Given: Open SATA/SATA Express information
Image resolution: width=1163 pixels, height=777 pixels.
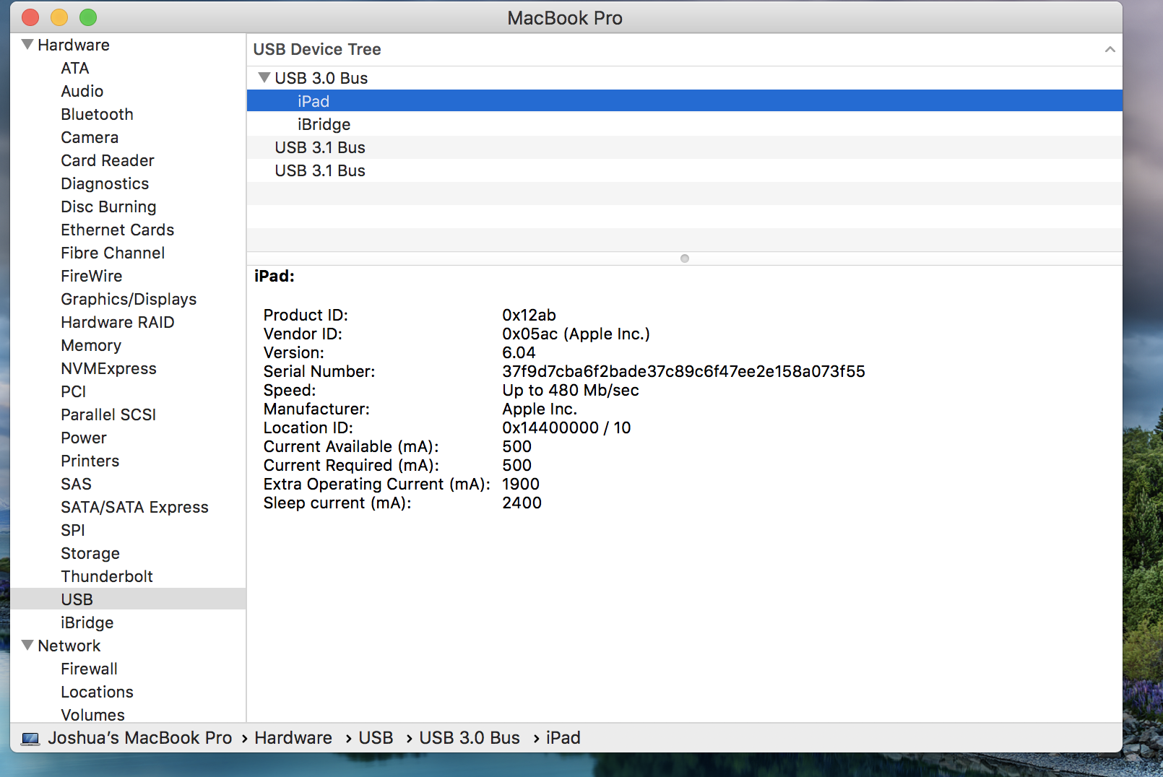Looking at the screenshot, I should [x=134, y=507].
